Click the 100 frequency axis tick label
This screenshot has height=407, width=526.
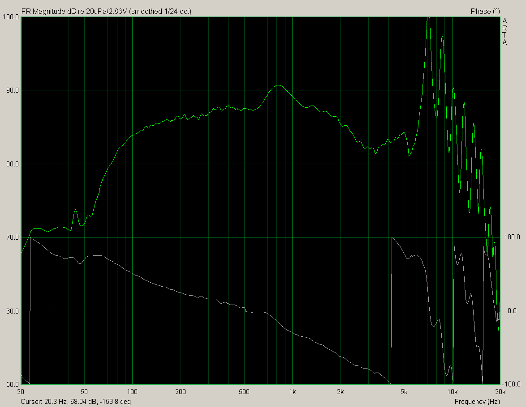point(132,392)
